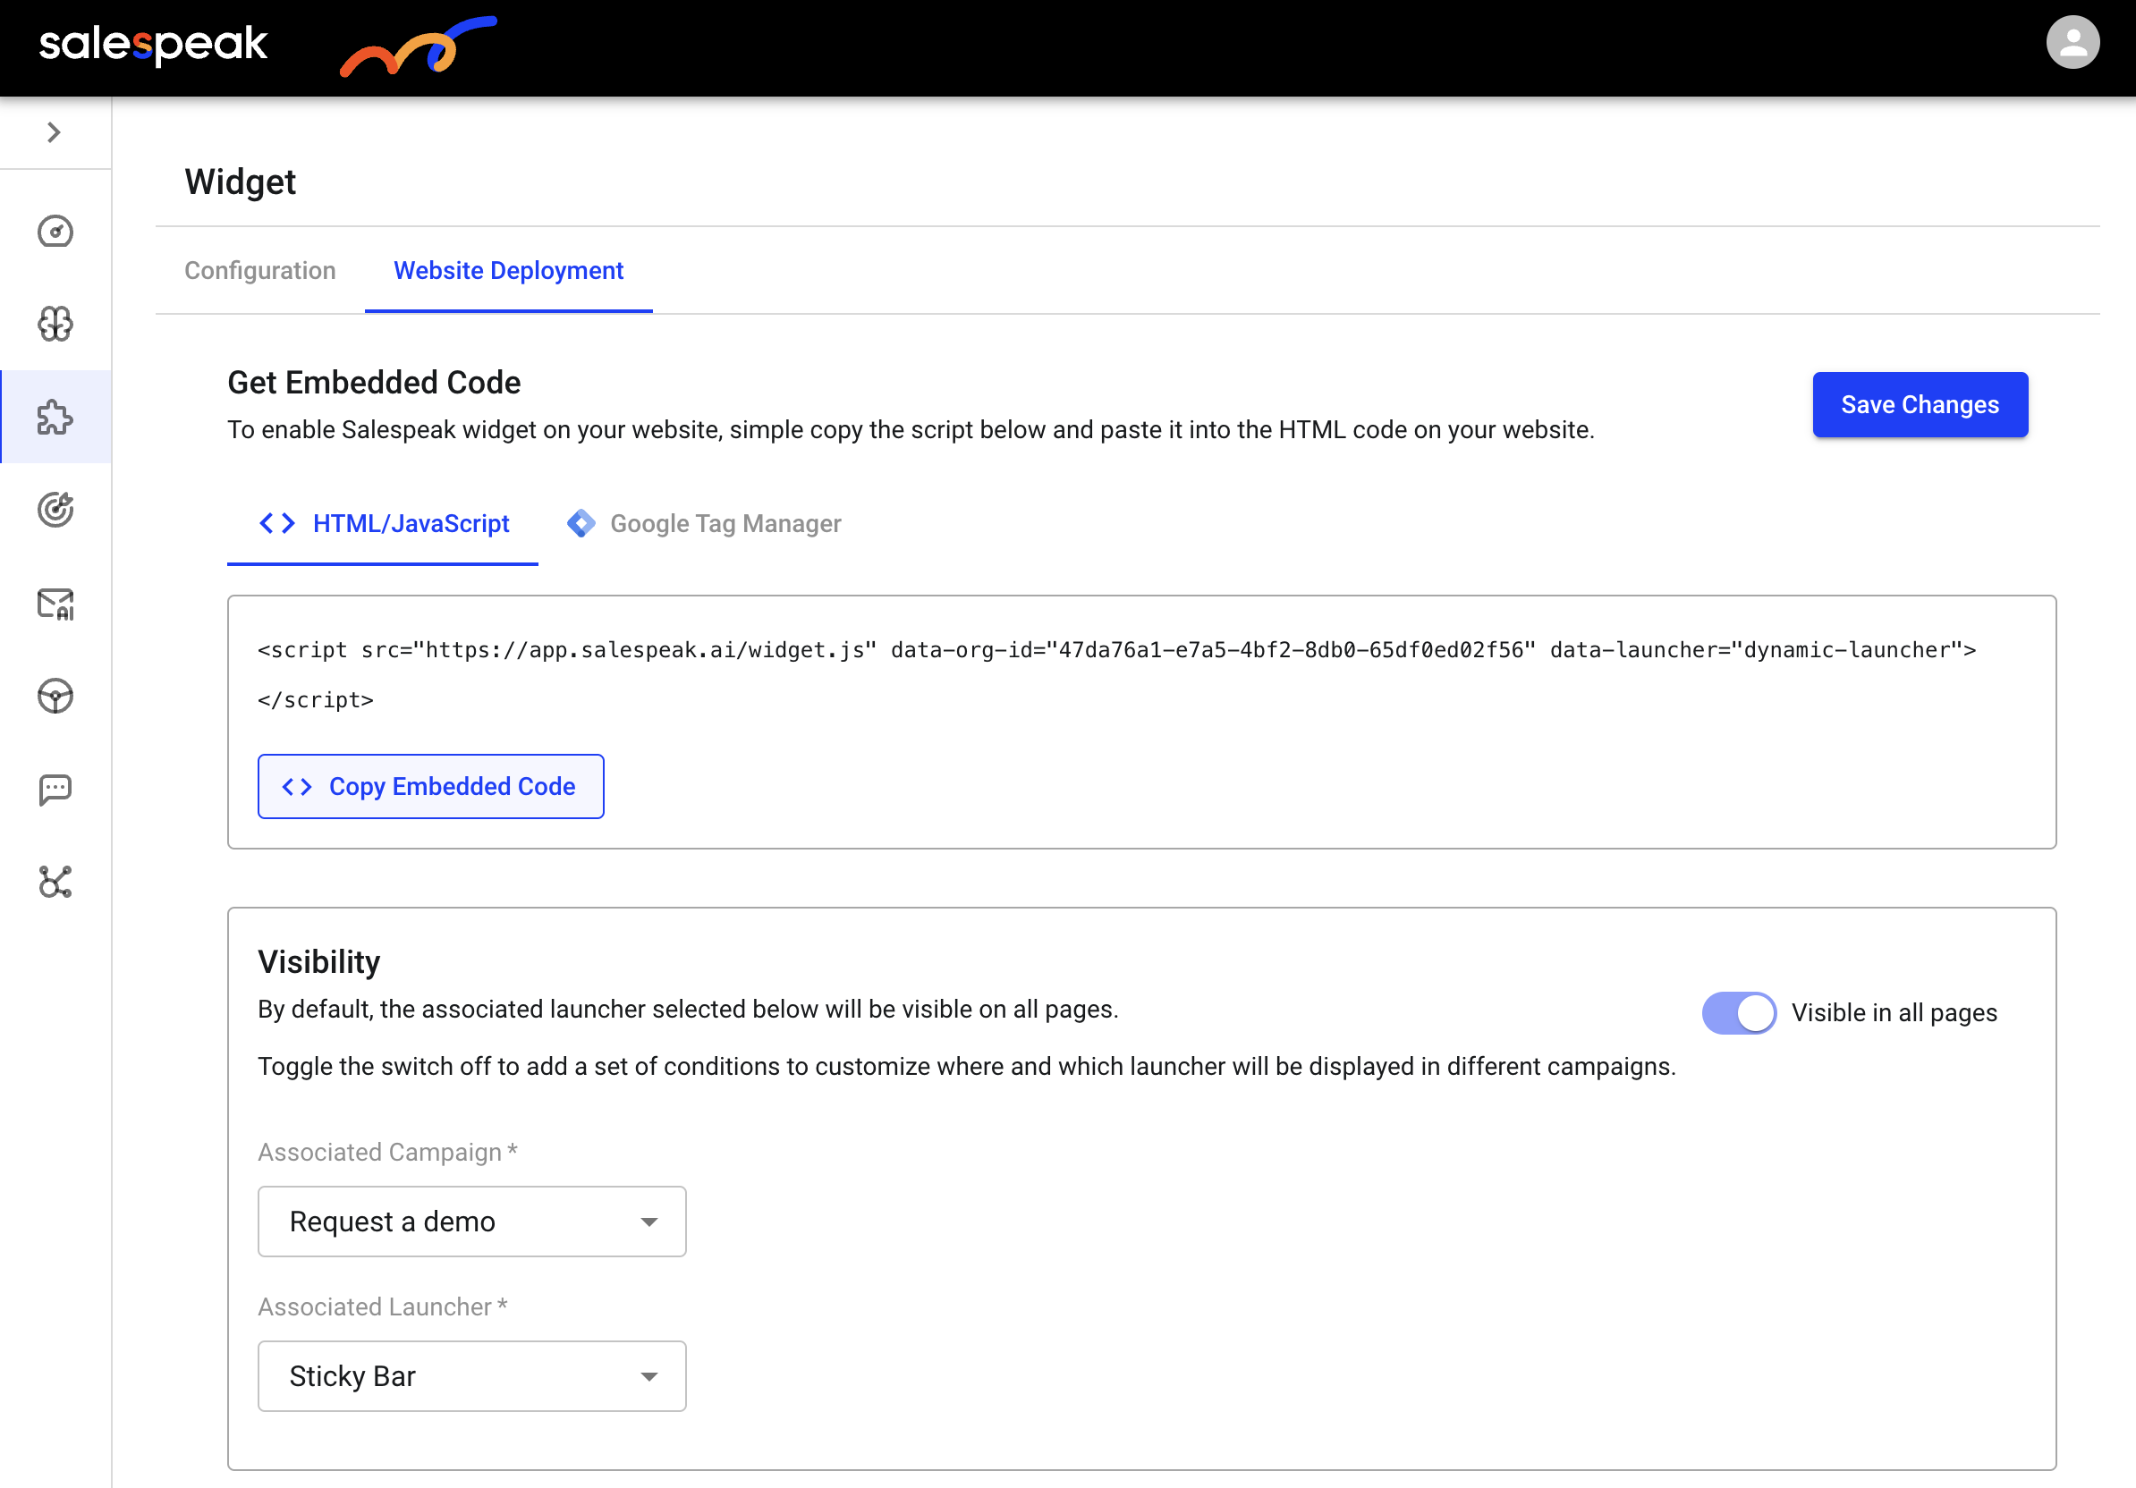The width and height of the screenshot is (2136, 1488).
Task: Open the dashboard gauge icon in sidebar
Action: tap(55, 232)
